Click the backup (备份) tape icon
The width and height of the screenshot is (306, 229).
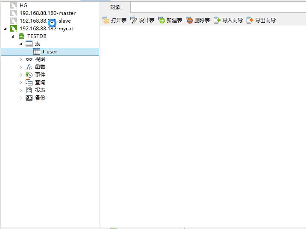pyautogui.click(x=29, y=98)
